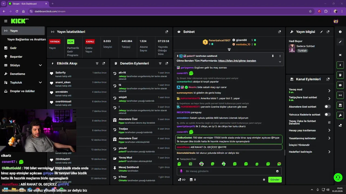346x194 pixels.
Task: Open Takipçilere özel sohbet settings
Action: [x=310, y=99]
